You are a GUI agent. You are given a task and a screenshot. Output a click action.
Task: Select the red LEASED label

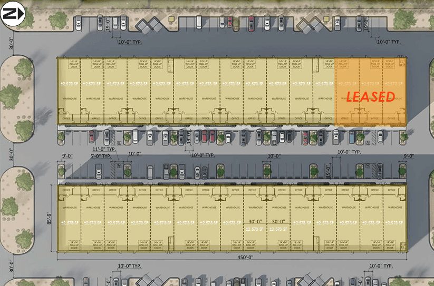pyautogui.click(x=370, y=96)
